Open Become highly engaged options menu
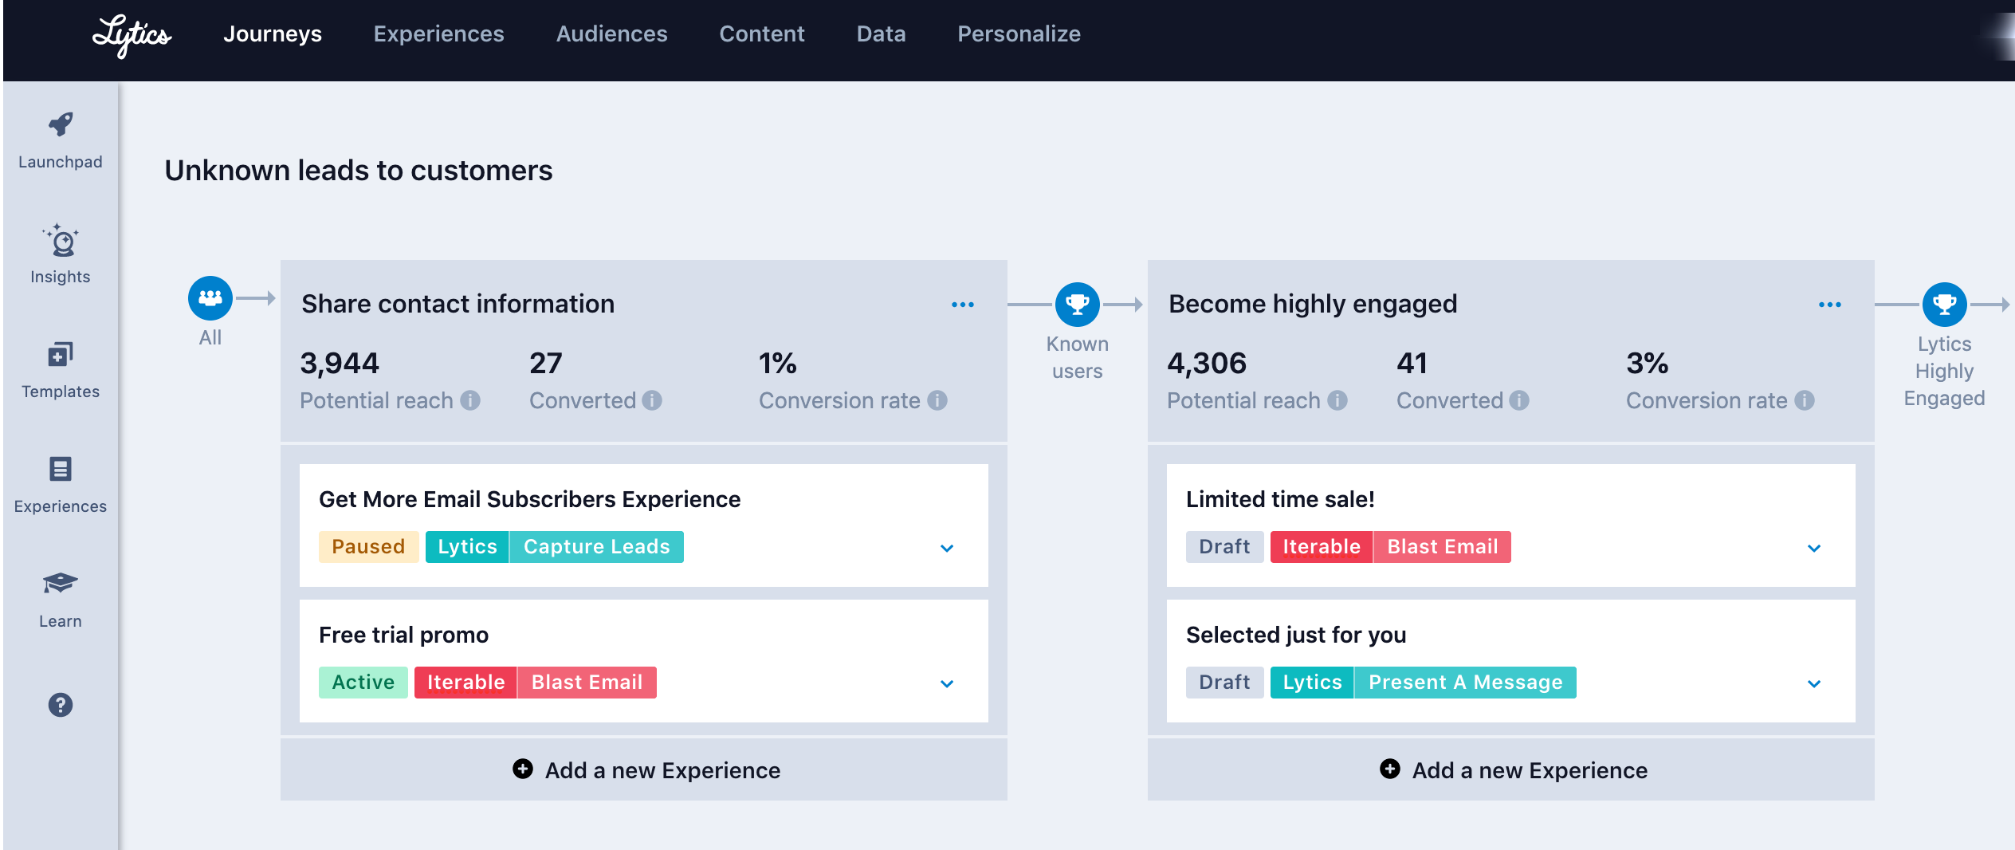The width and height of the screenshot is (2015, 850). tap(1830, 305)
